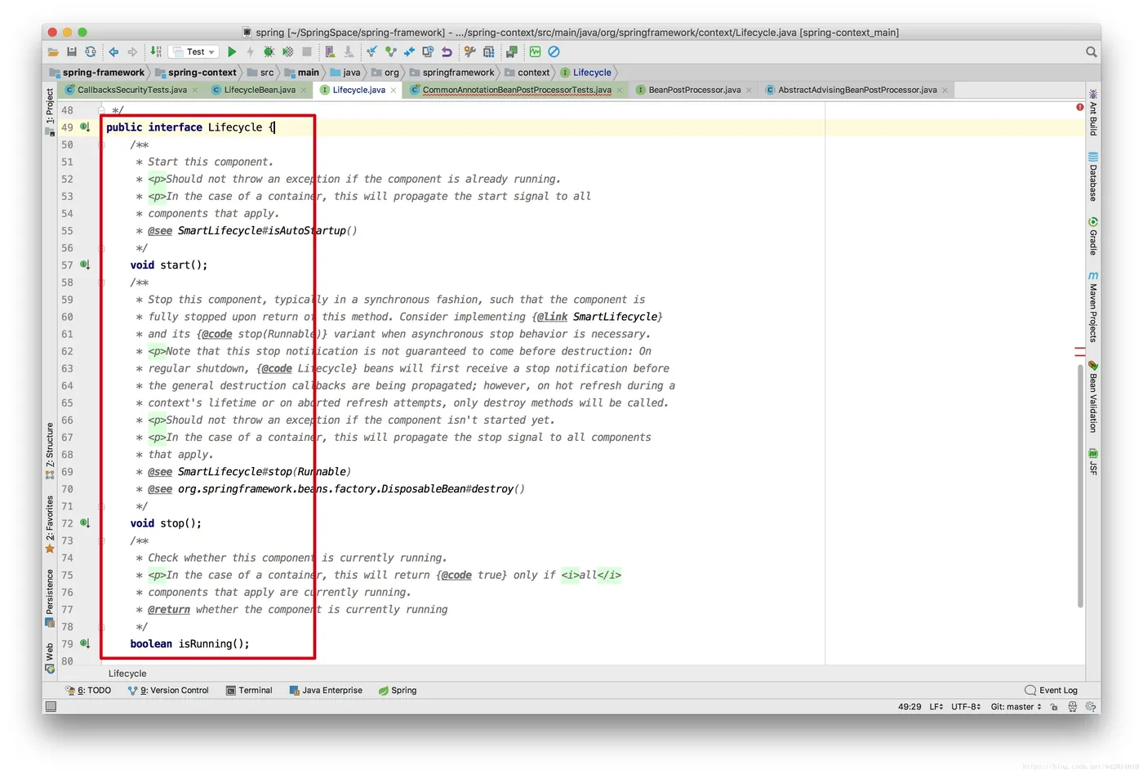Switch to Lifecycle.java tab
The width and height of the screenshot is (1143, 774).
[358, 90]
